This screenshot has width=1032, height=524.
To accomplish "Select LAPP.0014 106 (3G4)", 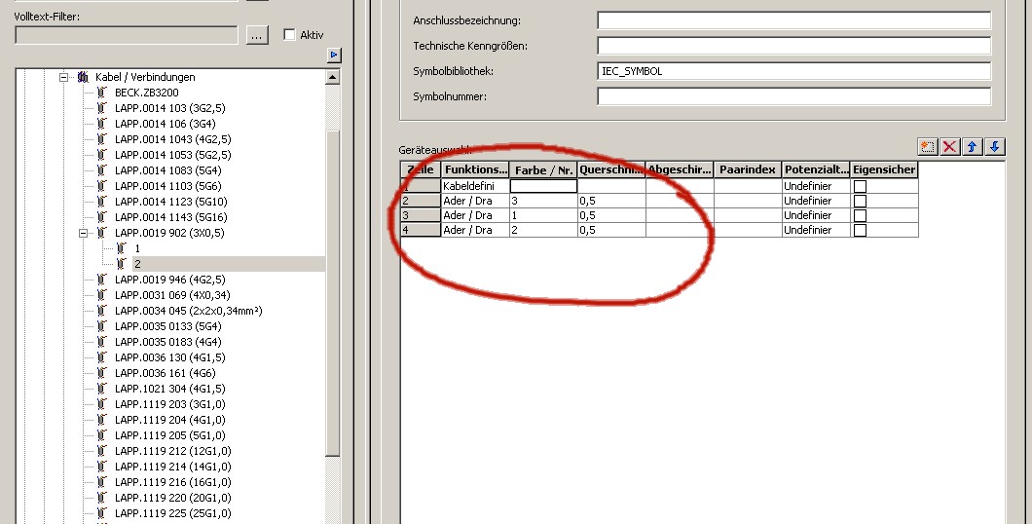I will tap(166, 124).
